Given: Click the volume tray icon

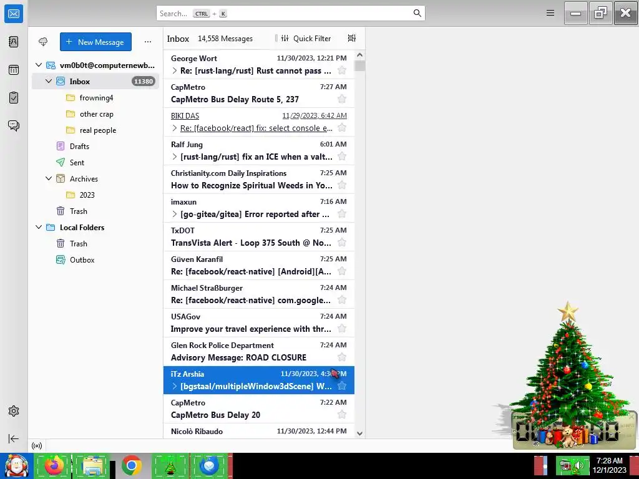Looking at the screenshot, I should point(580,465).
